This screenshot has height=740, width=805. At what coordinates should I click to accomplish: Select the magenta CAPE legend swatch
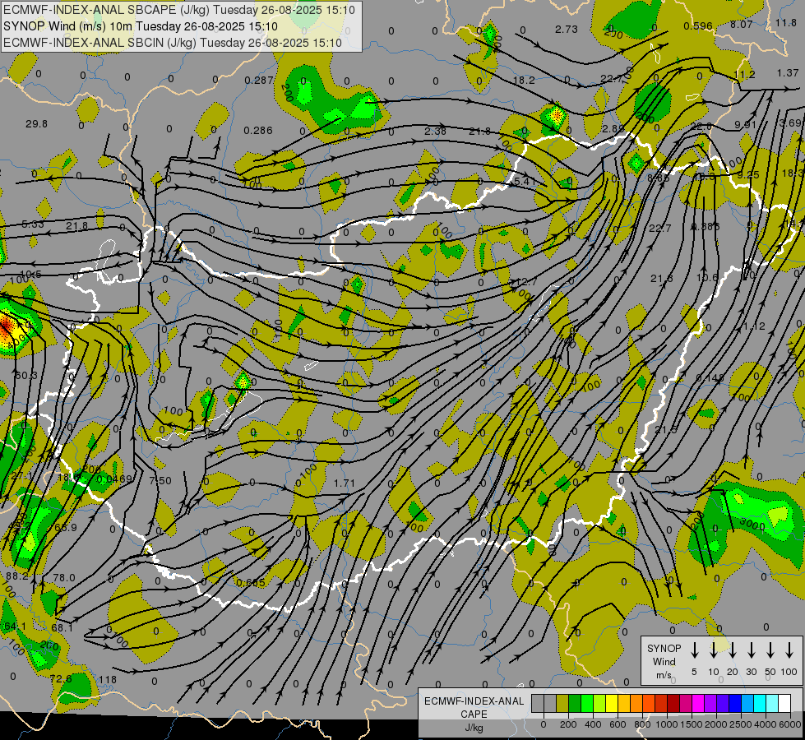click(698, 703)
